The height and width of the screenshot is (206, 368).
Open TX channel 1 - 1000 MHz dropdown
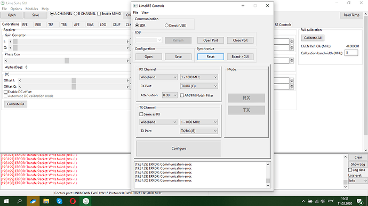(x=198, y=122)
